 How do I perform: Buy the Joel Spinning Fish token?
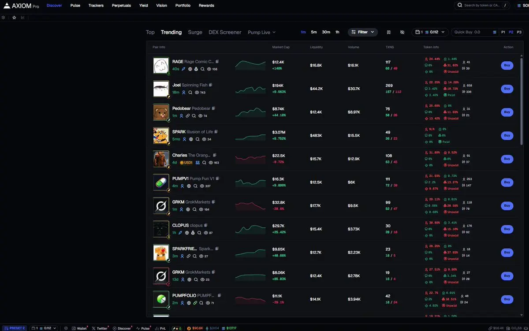(507, 89)
